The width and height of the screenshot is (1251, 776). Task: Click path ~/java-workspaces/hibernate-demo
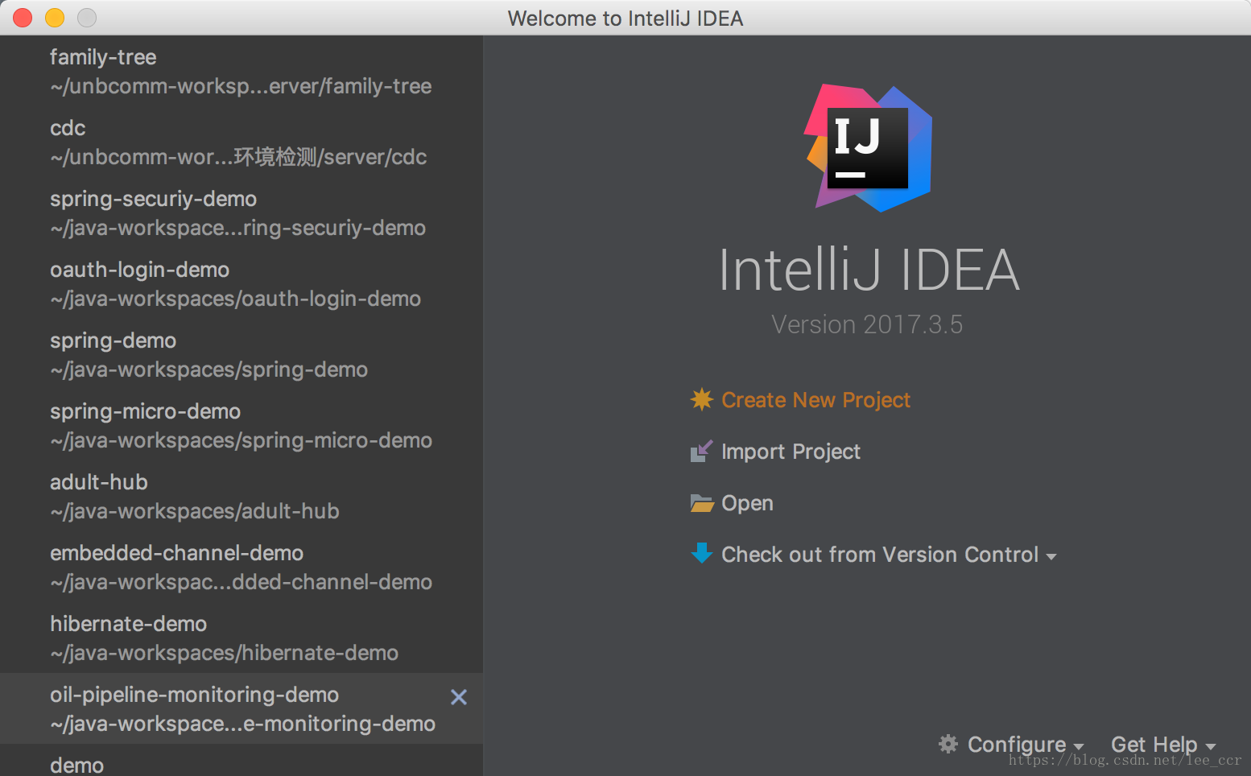224,653
